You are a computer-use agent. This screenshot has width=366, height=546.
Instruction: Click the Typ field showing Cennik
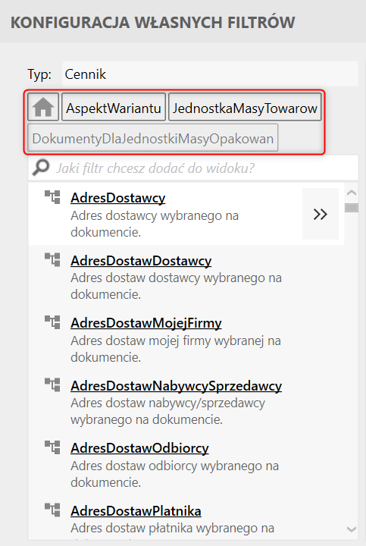point(210,74)
